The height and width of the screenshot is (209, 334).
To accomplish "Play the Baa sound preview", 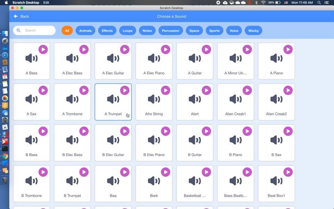I will tap(125, 172).
